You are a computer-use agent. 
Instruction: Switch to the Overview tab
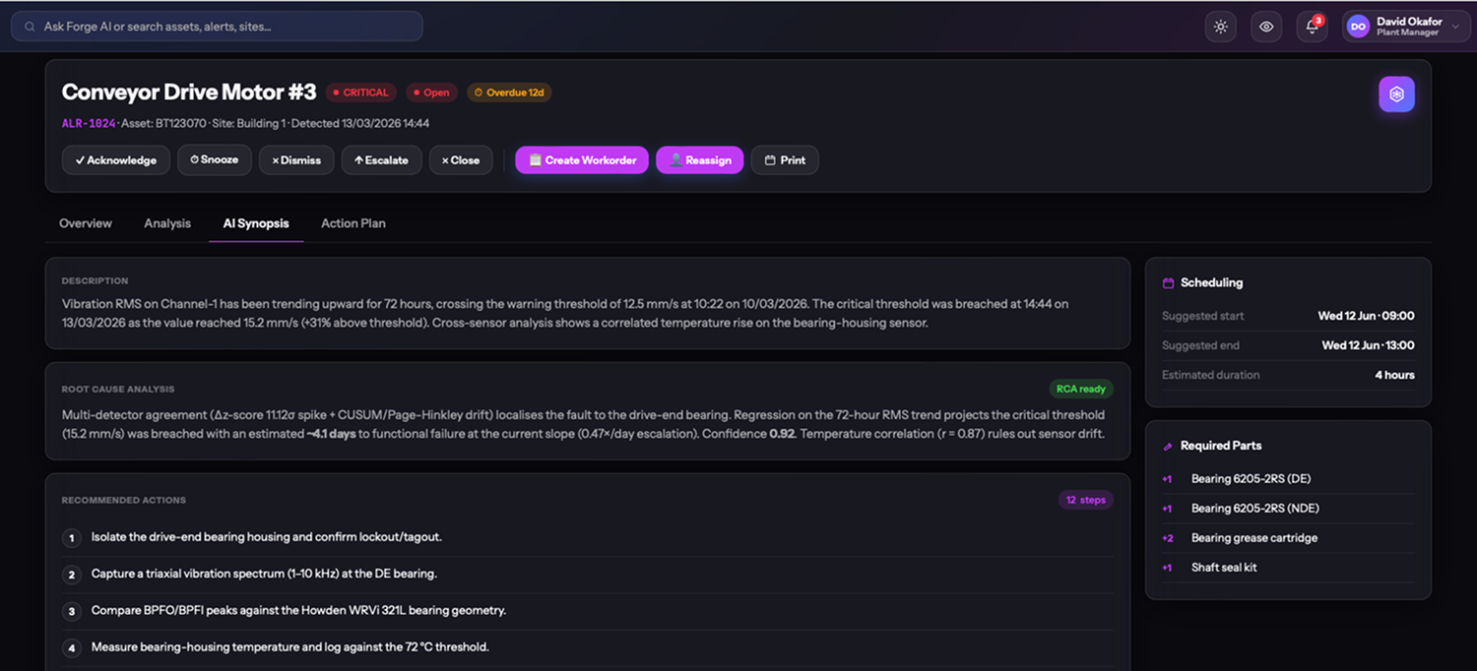click(86, 223)
